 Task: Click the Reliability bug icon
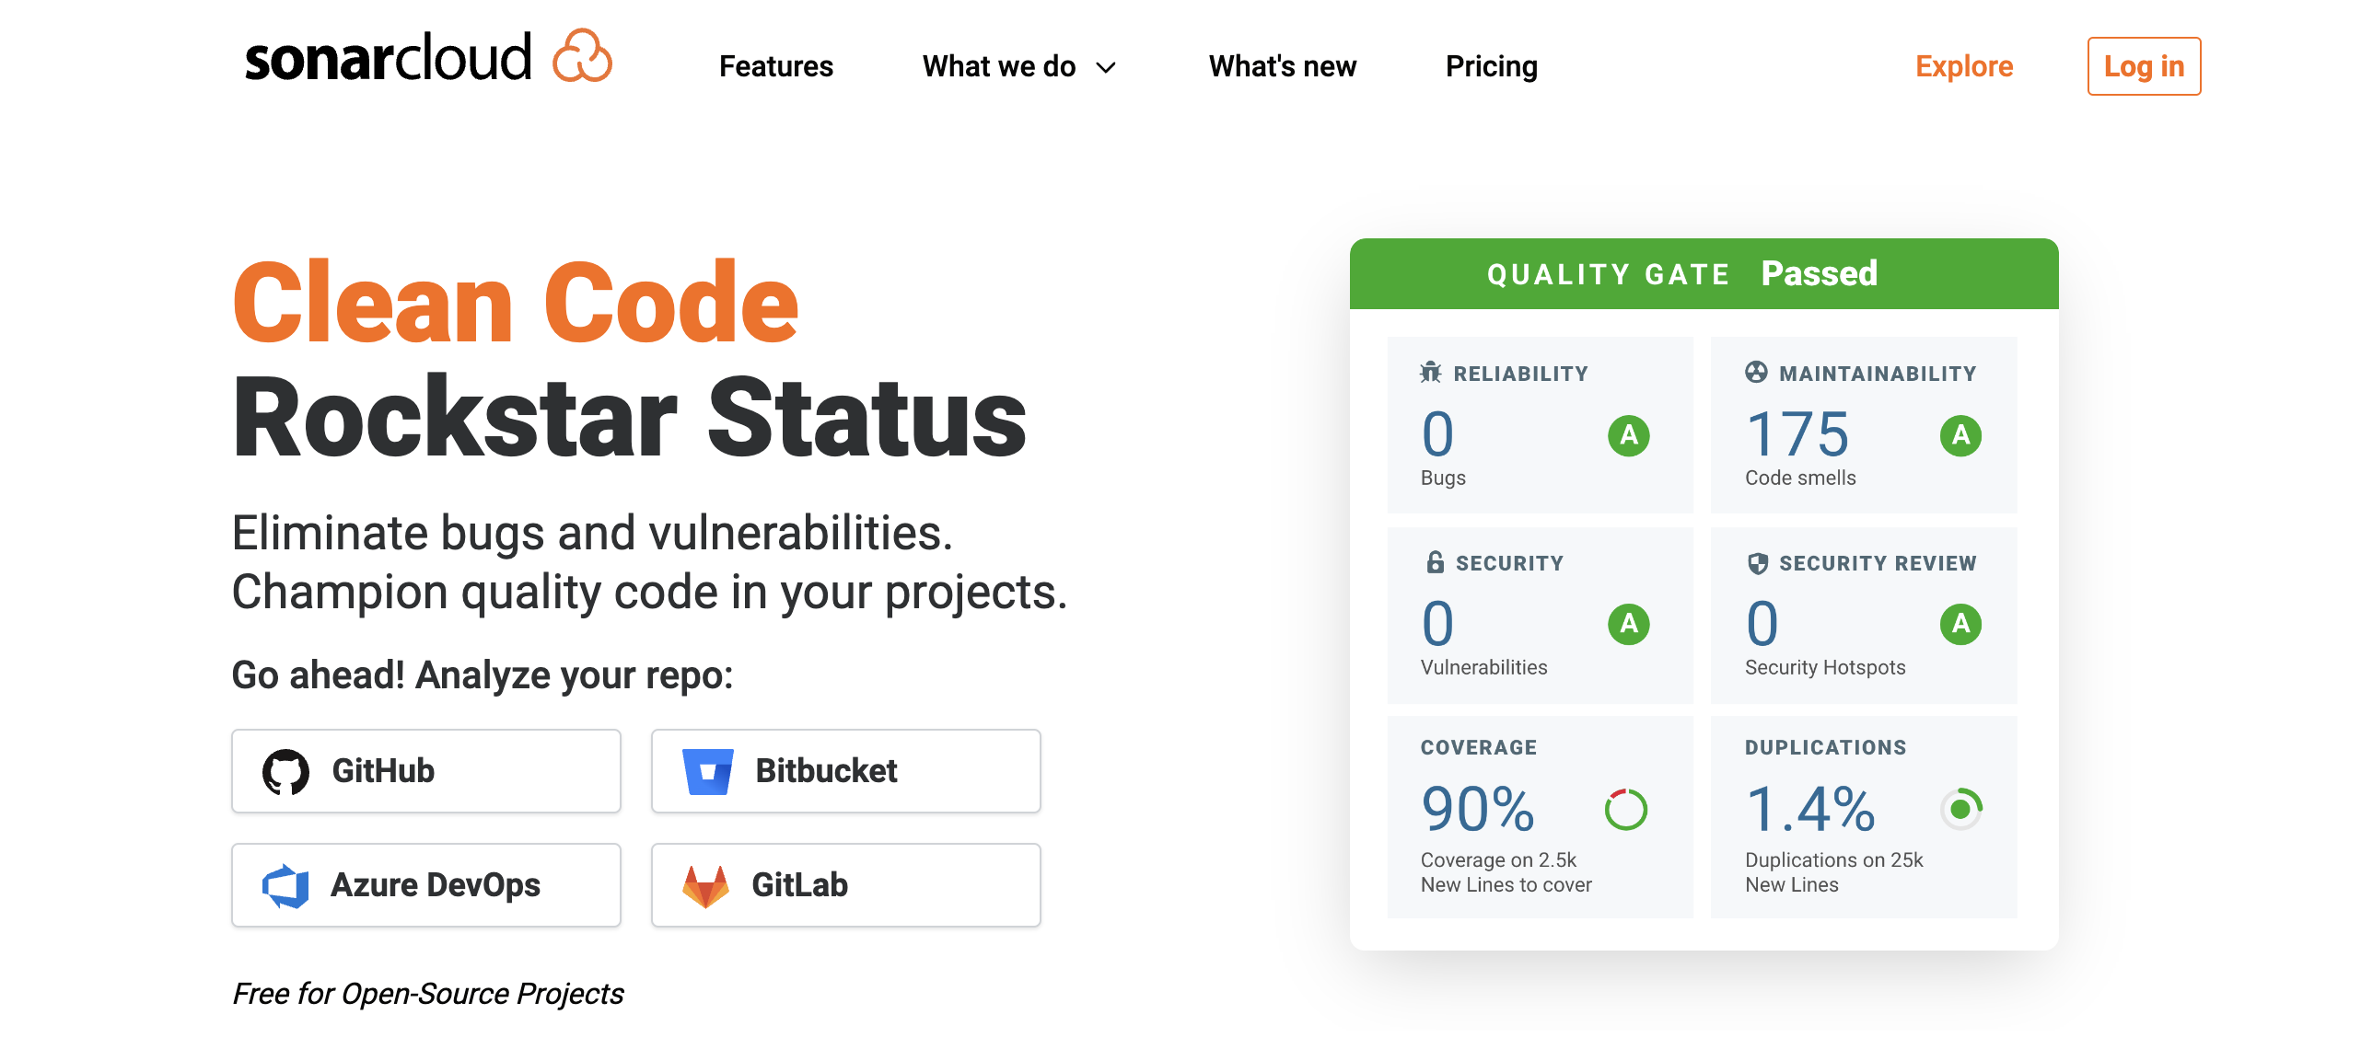coord(1430,373)
